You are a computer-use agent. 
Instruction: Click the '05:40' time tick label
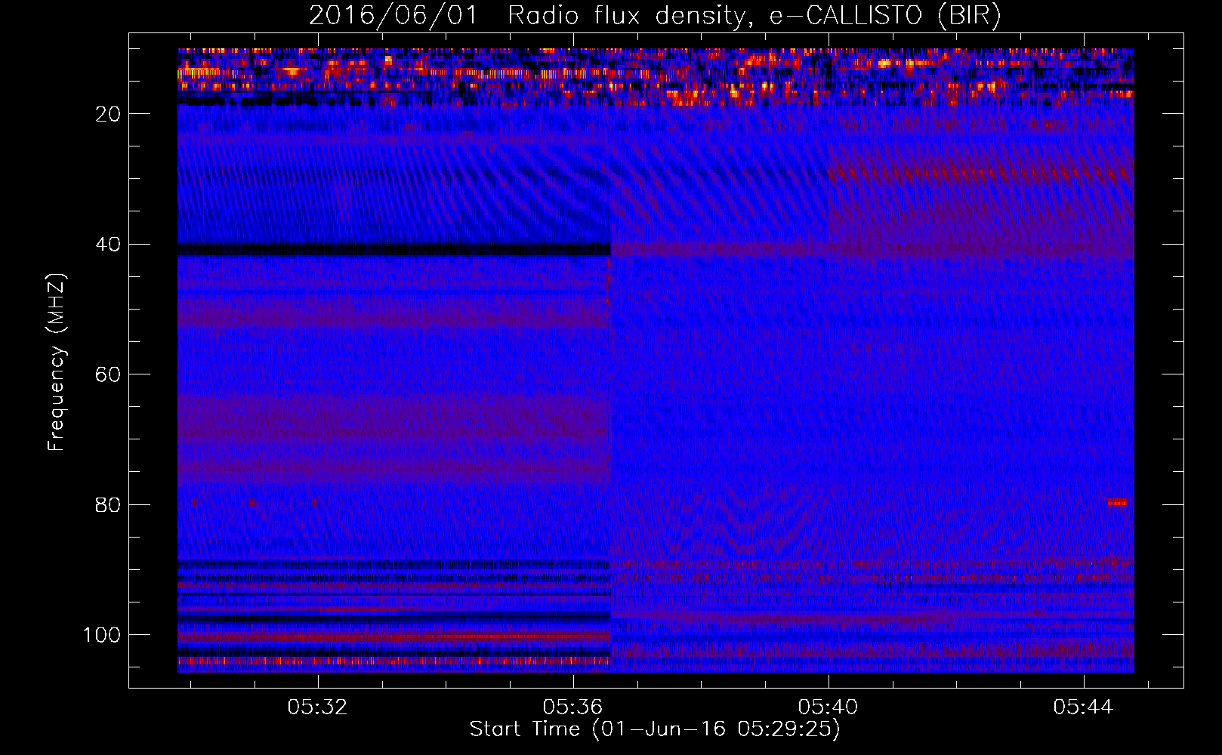click(828, 707)
